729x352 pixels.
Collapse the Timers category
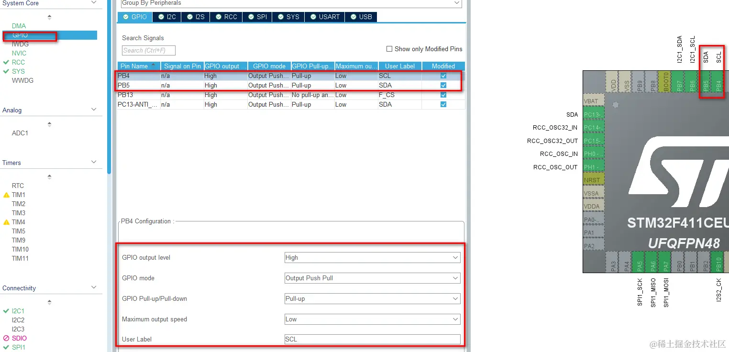click(x=94, y=162)
